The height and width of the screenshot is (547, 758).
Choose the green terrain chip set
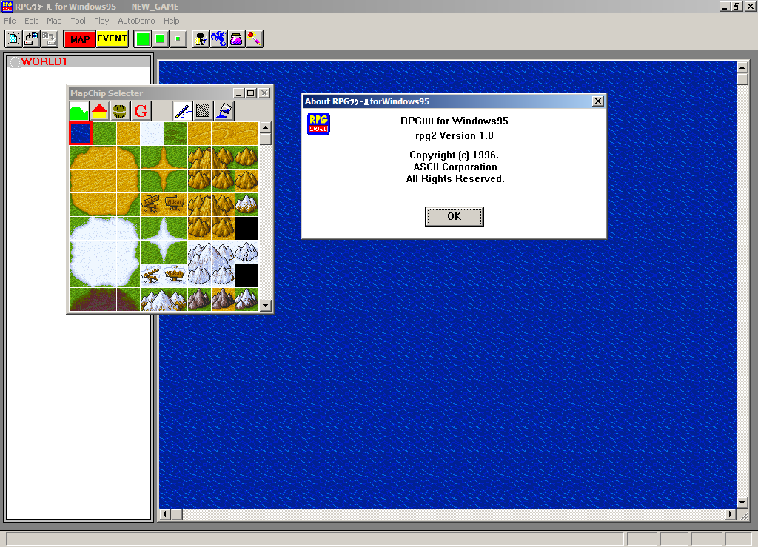pos(78,111)
